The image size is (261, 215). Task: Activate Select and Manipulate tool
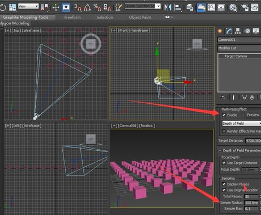pos(55,7)
